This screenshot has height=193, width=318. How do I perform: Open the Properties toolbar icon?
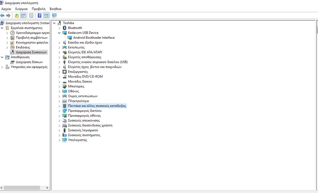point(31,15)
